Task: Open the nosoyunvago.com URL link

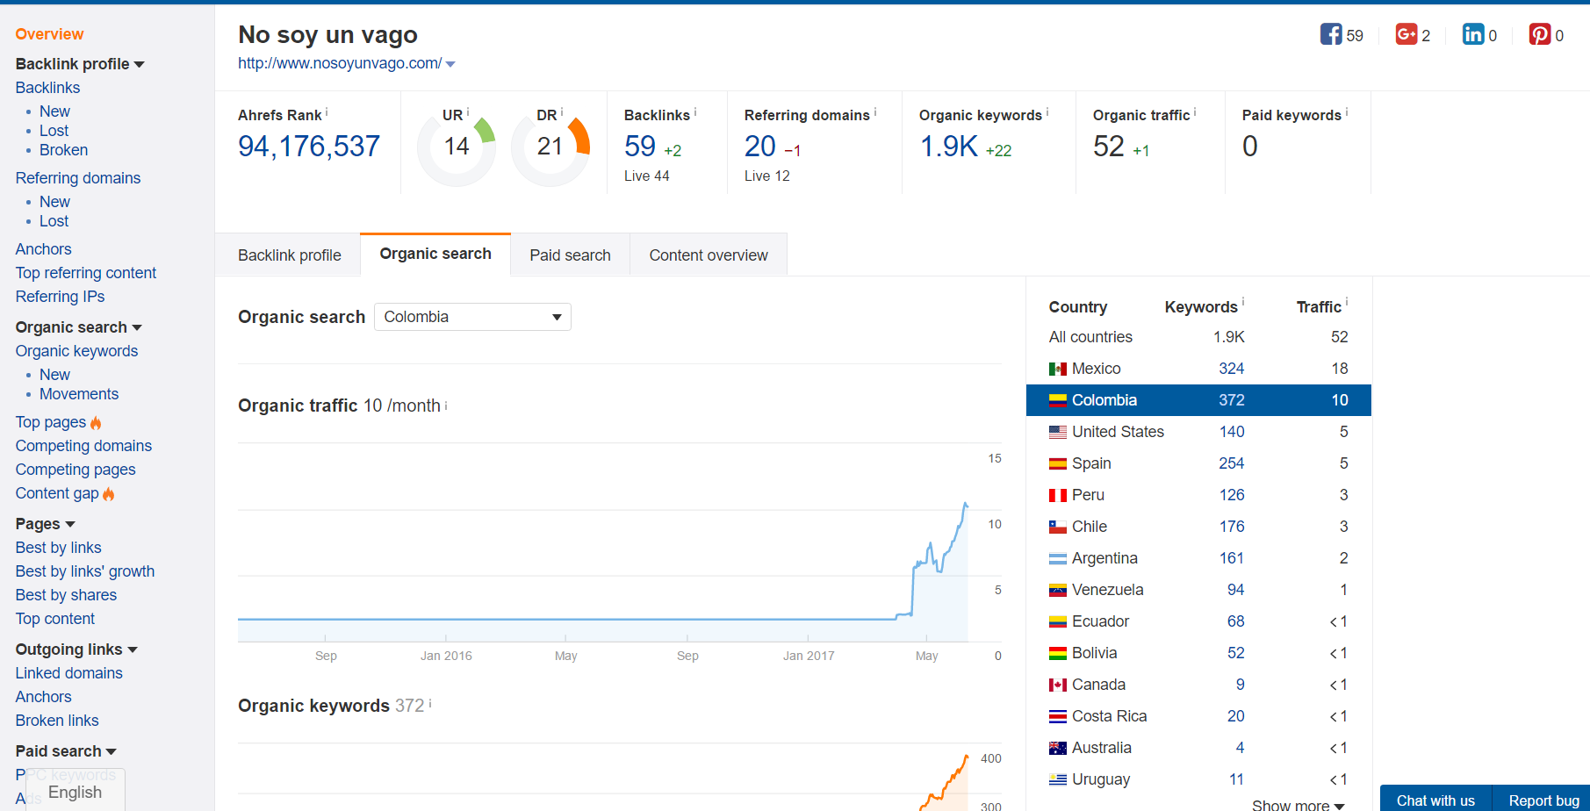Action: coord(340,63)
